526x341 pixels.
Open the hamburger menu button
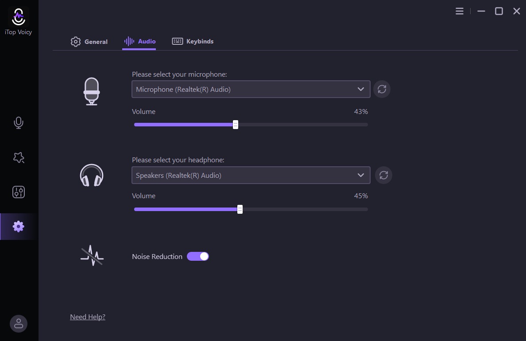(459, 11)
